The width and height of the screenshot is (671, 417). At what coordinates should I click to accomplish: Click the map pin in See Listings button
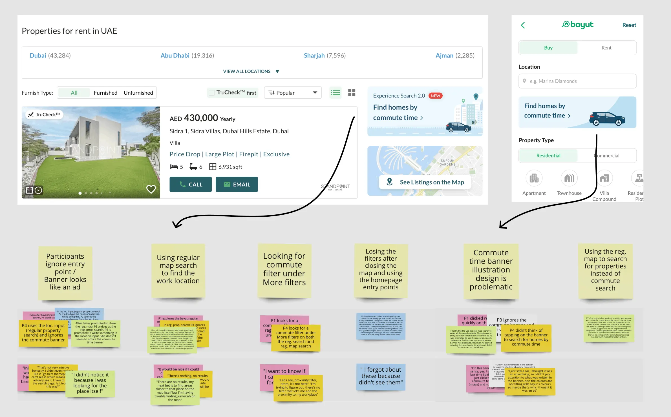pos(389,182)
